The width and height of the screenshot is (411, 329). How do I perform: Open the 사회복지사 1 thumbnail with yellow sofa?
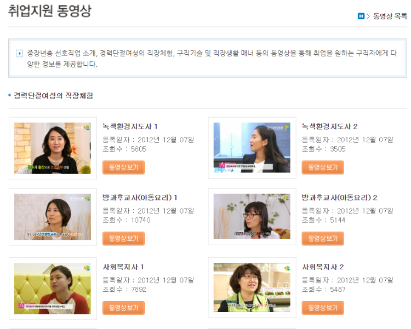[x=53, y=288]
